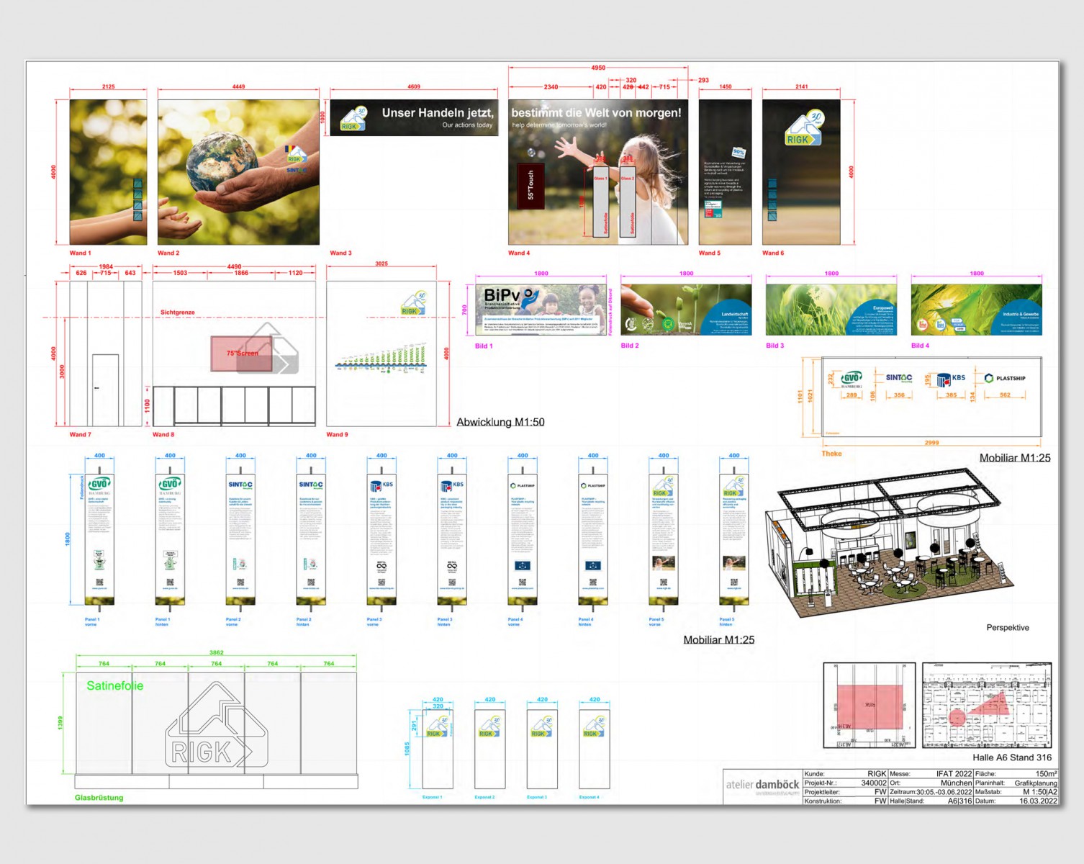Click the 'Industrie & Gewerbe' banner above Bild 4

[x=976, y=310]
